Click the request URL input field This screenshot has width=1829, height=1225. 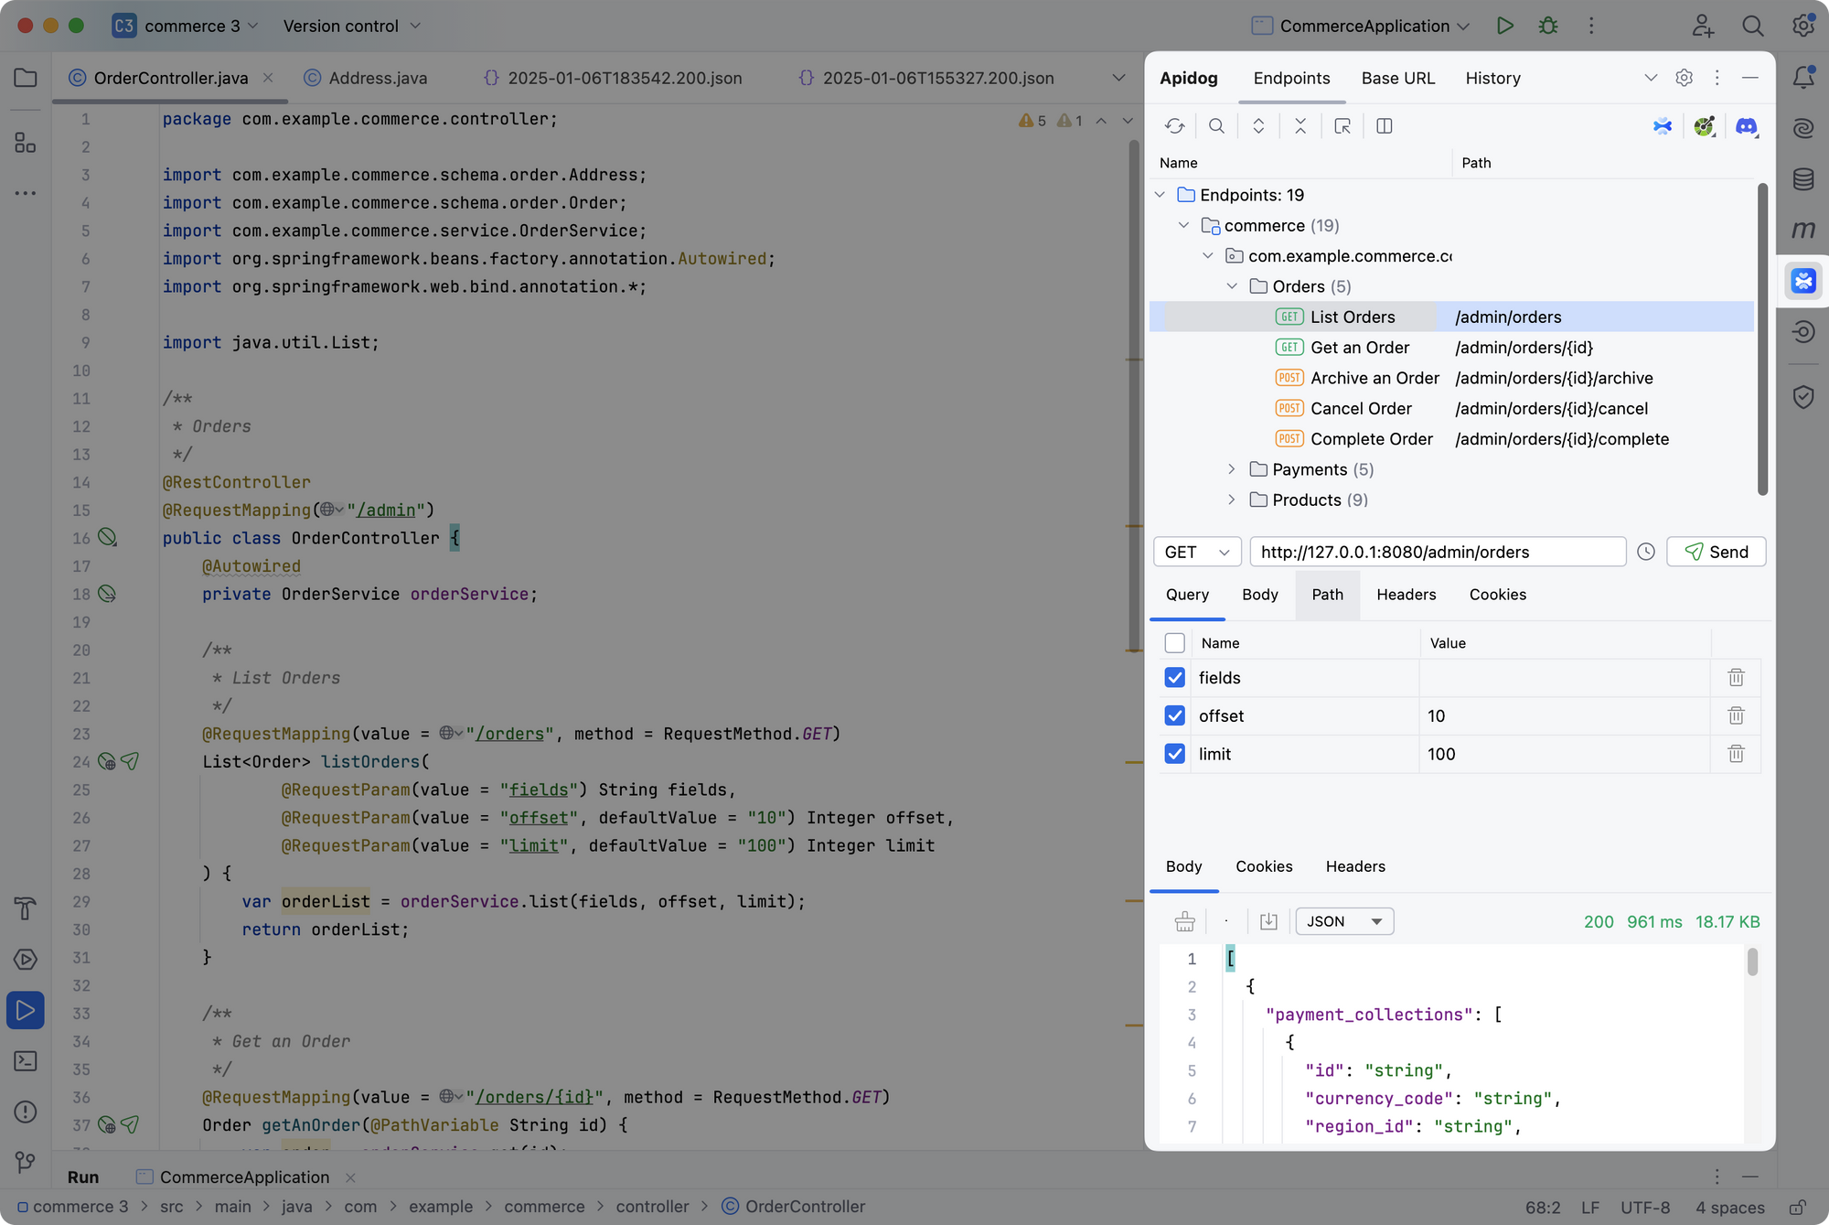pos(1439,552)
